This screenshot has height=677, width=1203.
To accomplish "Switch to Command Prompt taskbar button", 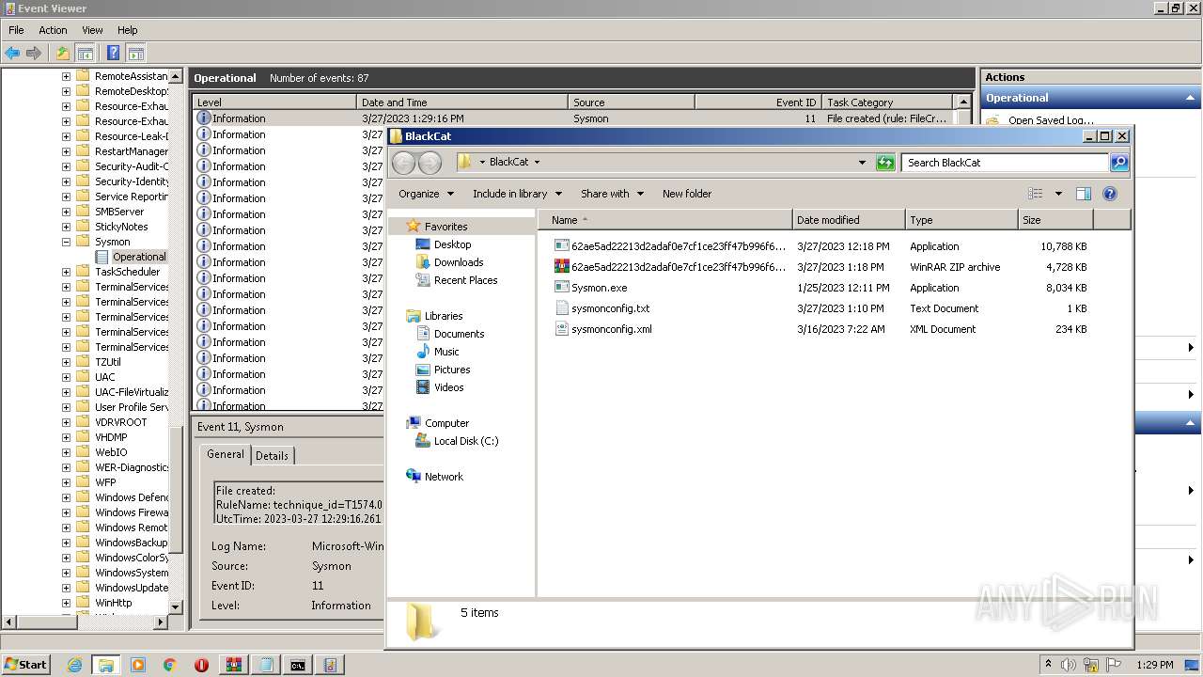I will click(298, 665).
